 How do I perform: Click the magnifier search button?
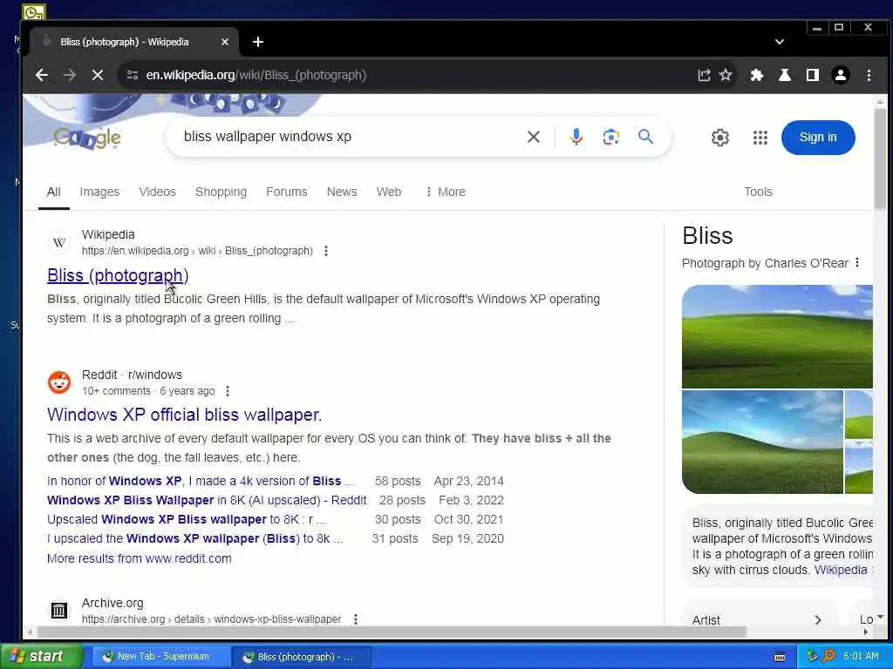[x=645, y=137]
